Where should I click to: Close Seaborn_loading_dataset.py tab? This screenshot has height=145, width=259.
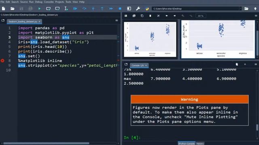point(40,21)
